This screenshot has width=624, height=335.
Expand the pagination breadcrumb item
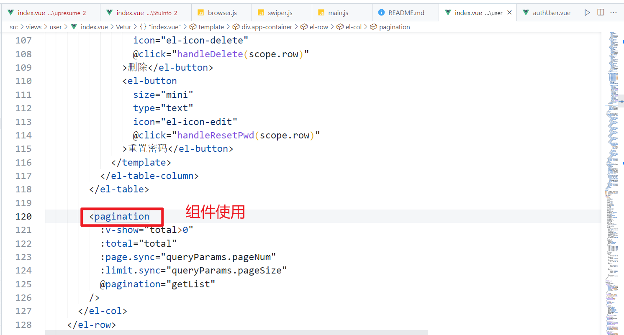pyautogui.click(x=394, y=27)
